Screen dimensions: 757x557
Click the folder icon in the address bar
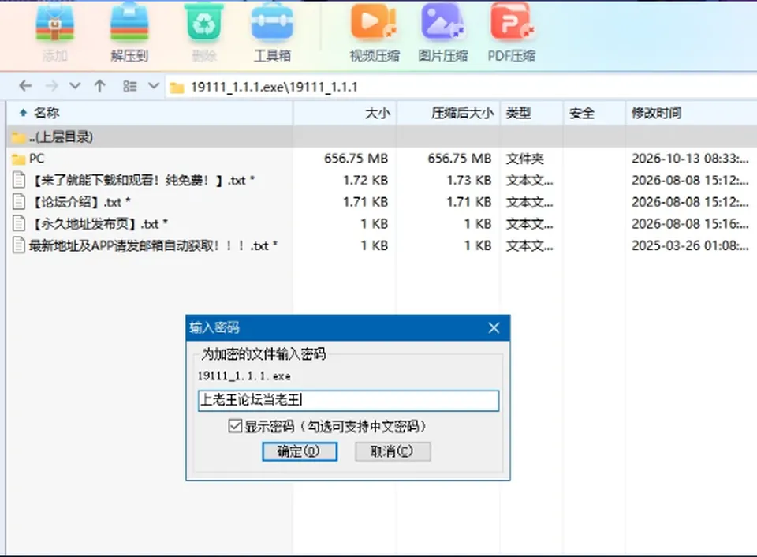click(x=177, y=88)
